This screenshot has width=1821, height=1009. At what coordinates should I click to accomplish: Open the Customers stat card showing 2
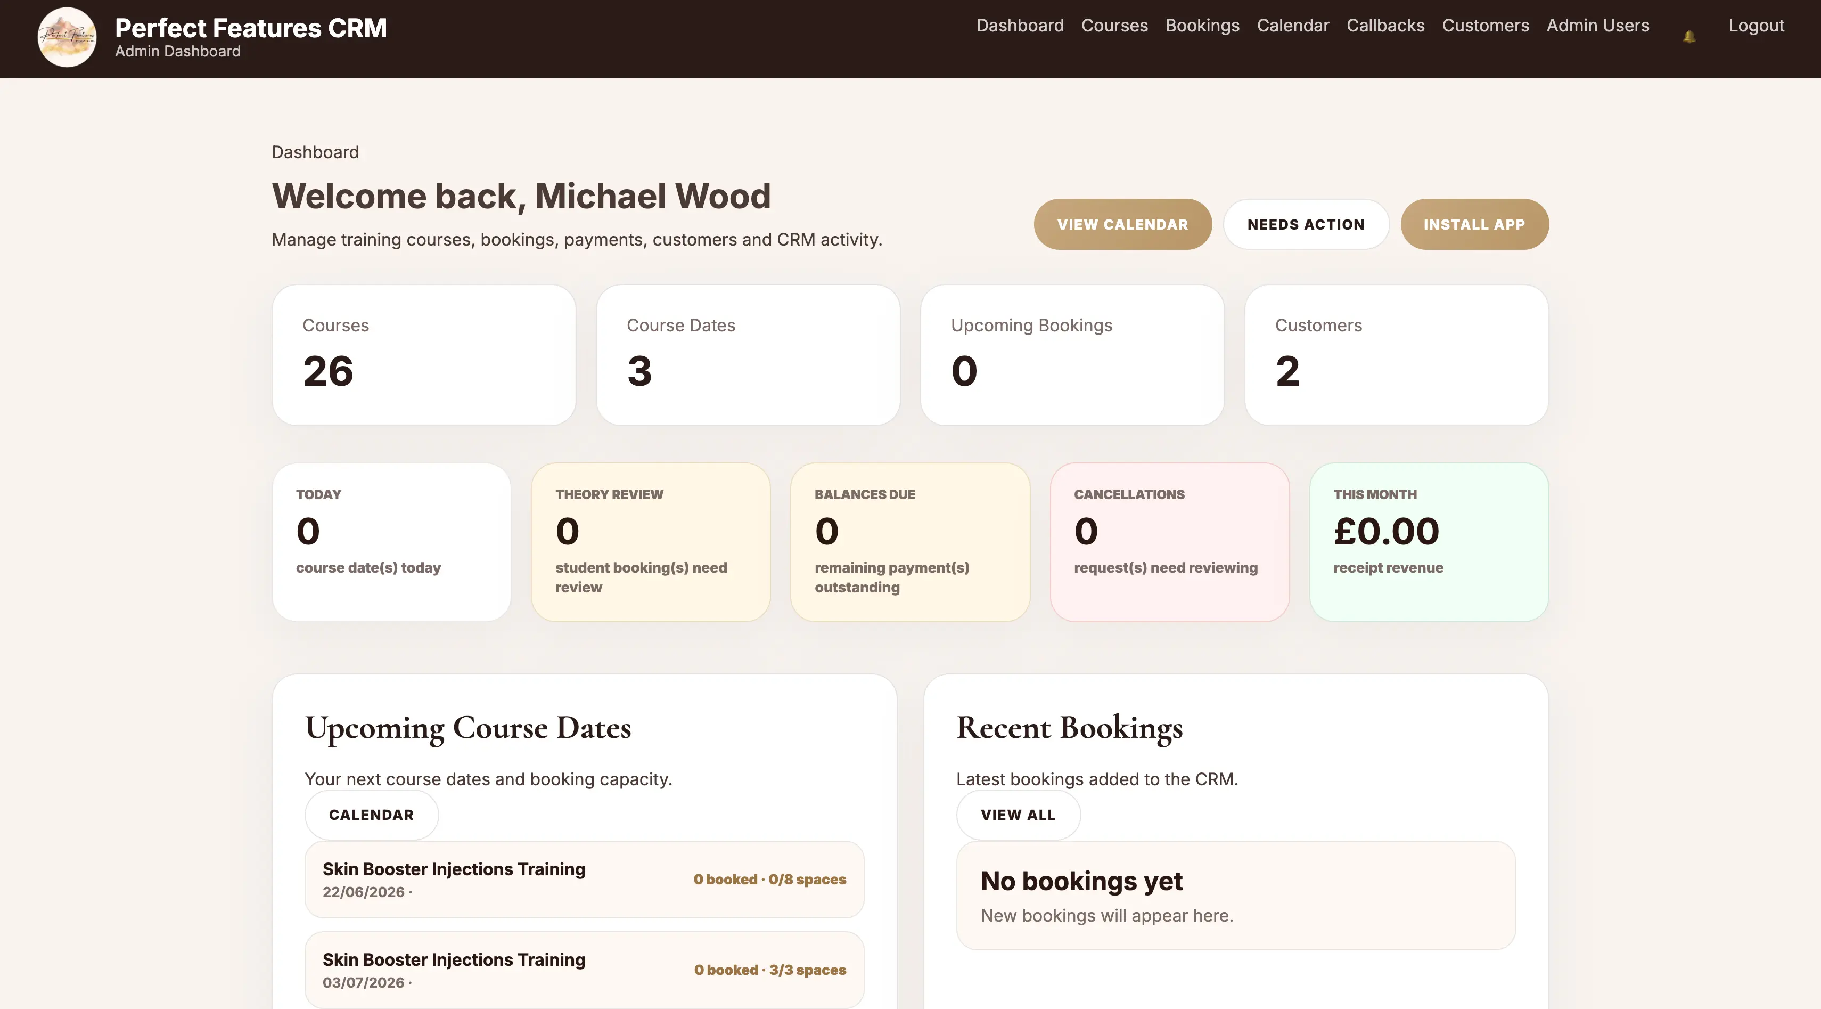[1397, 355]
